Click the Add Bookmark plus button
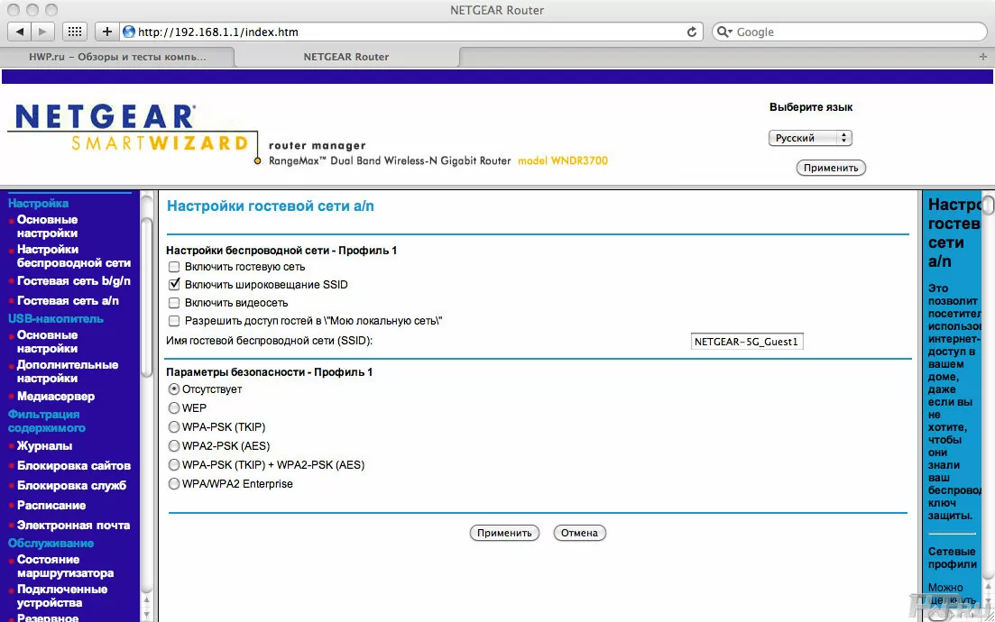This screenshot has width=995, height=622. pyautogui.click(x=107, y=32)
